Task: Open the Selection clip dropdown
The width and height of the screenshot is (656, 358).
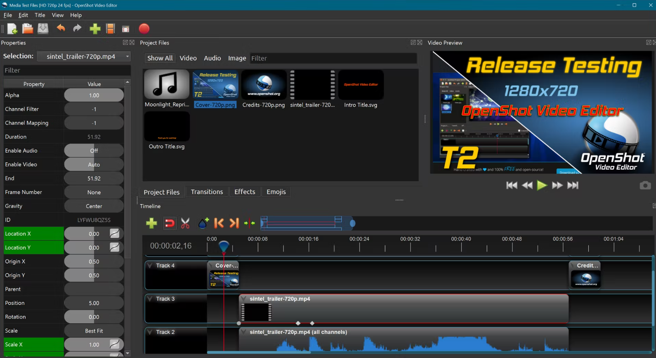Action: pyautogui.click(x=84, y=57)
